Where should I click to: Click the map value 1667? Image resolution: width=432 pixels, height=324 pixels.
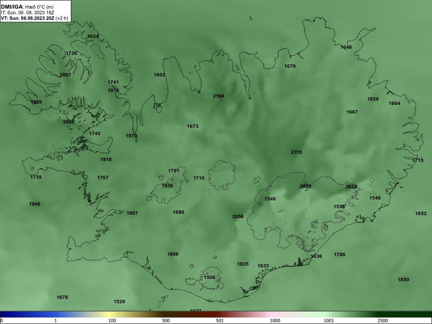(x=352, y=112)
